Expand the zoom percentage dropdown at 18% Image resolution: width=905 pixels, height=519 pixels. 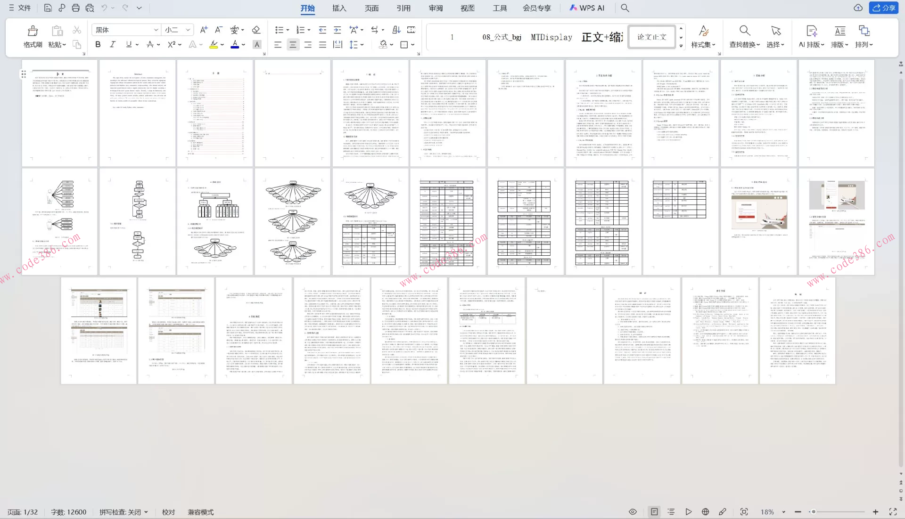click(x=783, y=512)
